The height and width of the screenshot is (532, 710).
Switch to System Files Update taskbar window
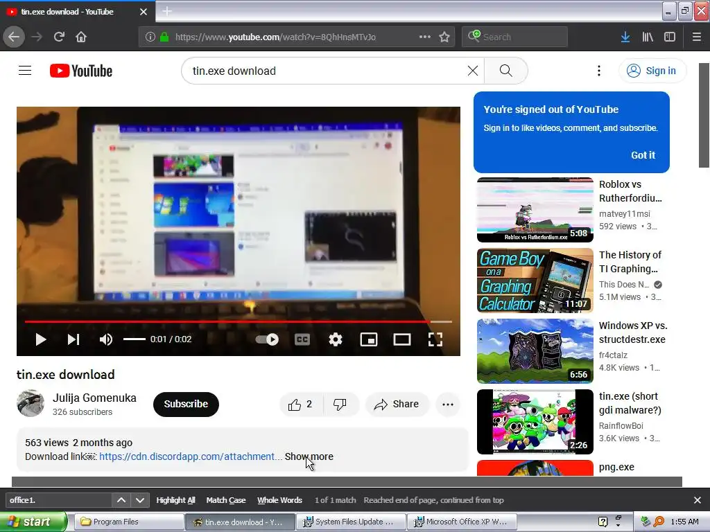click(351, 522)
